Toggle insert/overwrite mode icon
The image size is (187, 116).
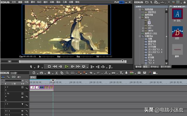(x=3, y=77)
